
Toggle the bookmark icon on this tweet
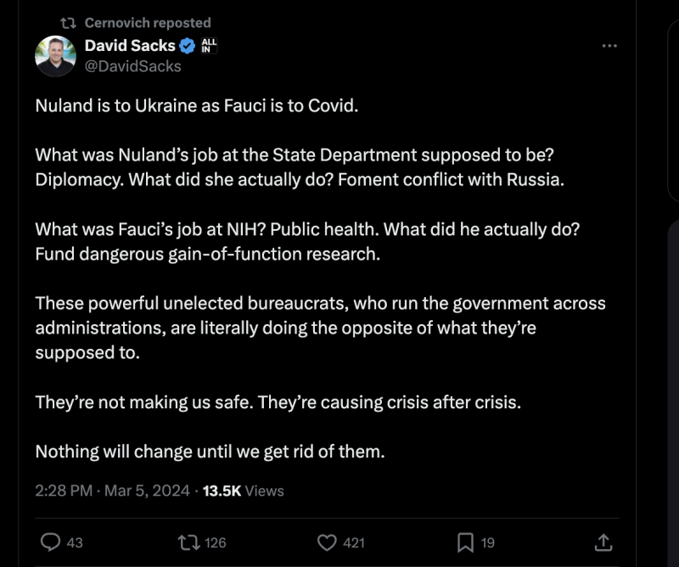[x=465, y=542]
